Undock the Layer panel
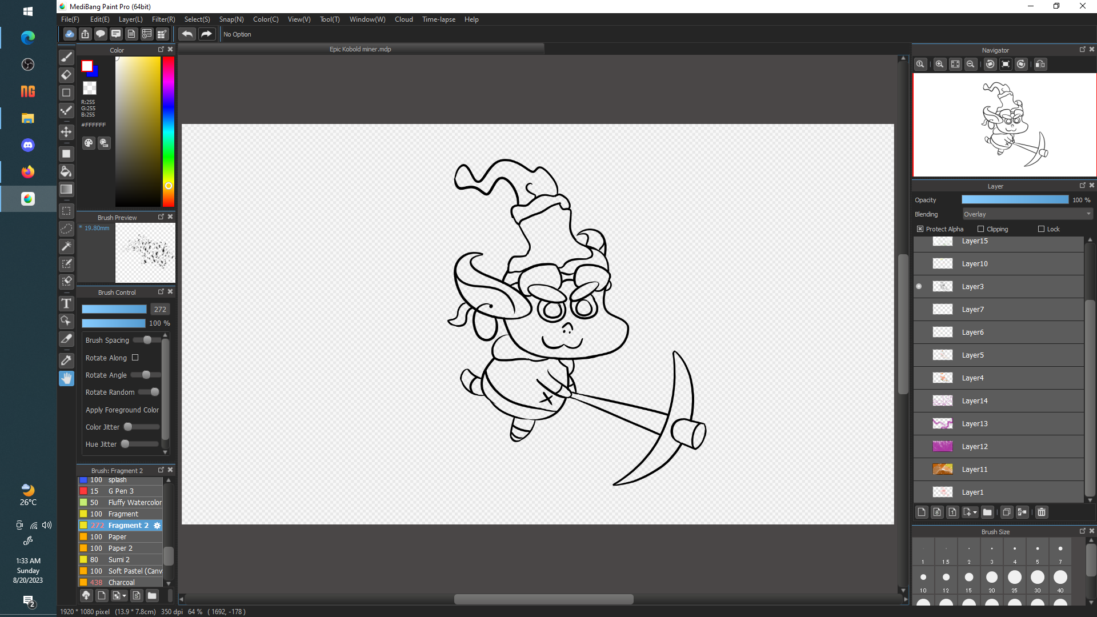1097x617 pixels. point(1082,186)
